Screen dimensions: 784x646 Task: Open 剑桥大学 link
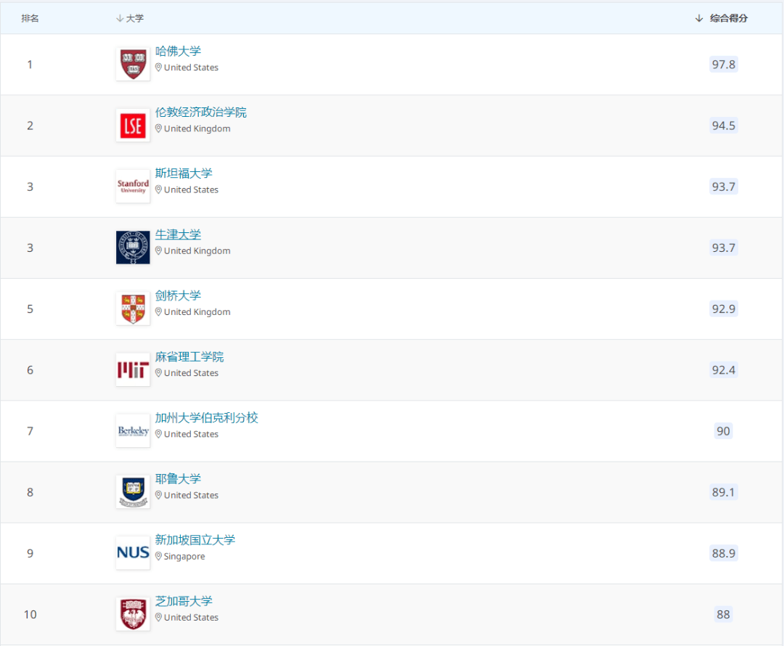[x=178, y=295]
